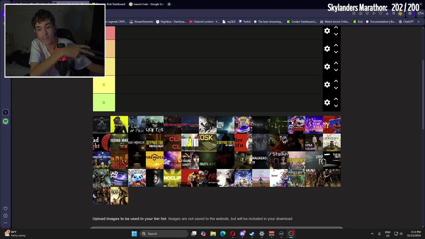Viewport: 425px width, 239px height.
Task: Select the Firewatch game thumbnail
Action: pyautogui.click(x=155, y=160)
